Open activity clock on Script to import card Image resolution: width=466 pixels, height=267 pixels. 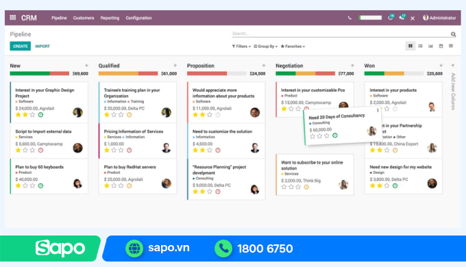(x=40, y=151)
